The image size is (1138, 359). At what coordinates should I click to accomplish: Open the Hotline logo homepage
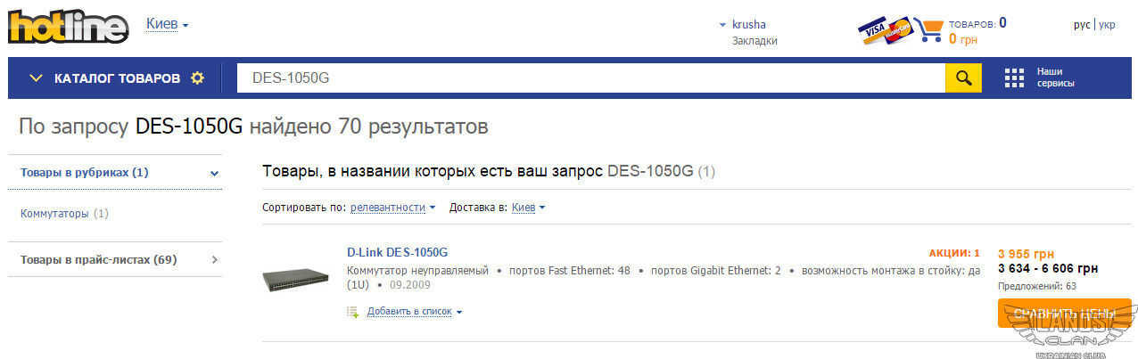point(68,26)
